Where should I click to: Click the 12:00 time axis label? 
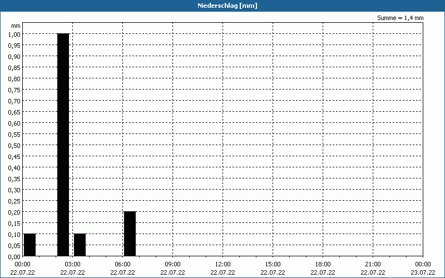click(223, 264)
